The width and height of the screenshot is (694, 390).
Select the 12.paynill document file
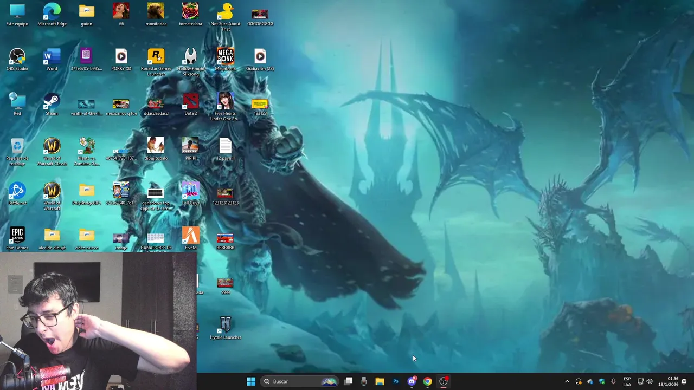[225, 149]
